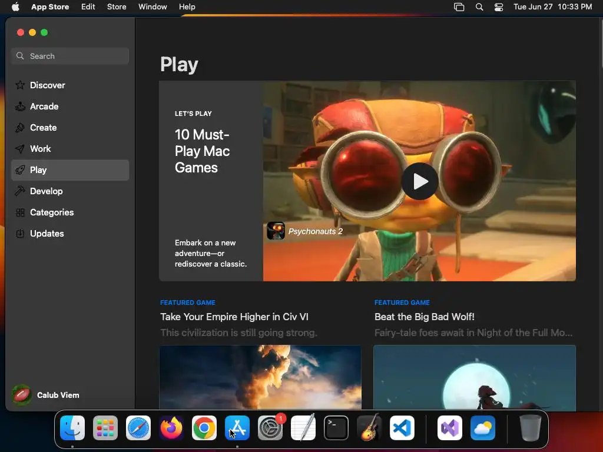The image size is (603, 452).
Task: Open the Window menu
Action: tap(153, 7)
